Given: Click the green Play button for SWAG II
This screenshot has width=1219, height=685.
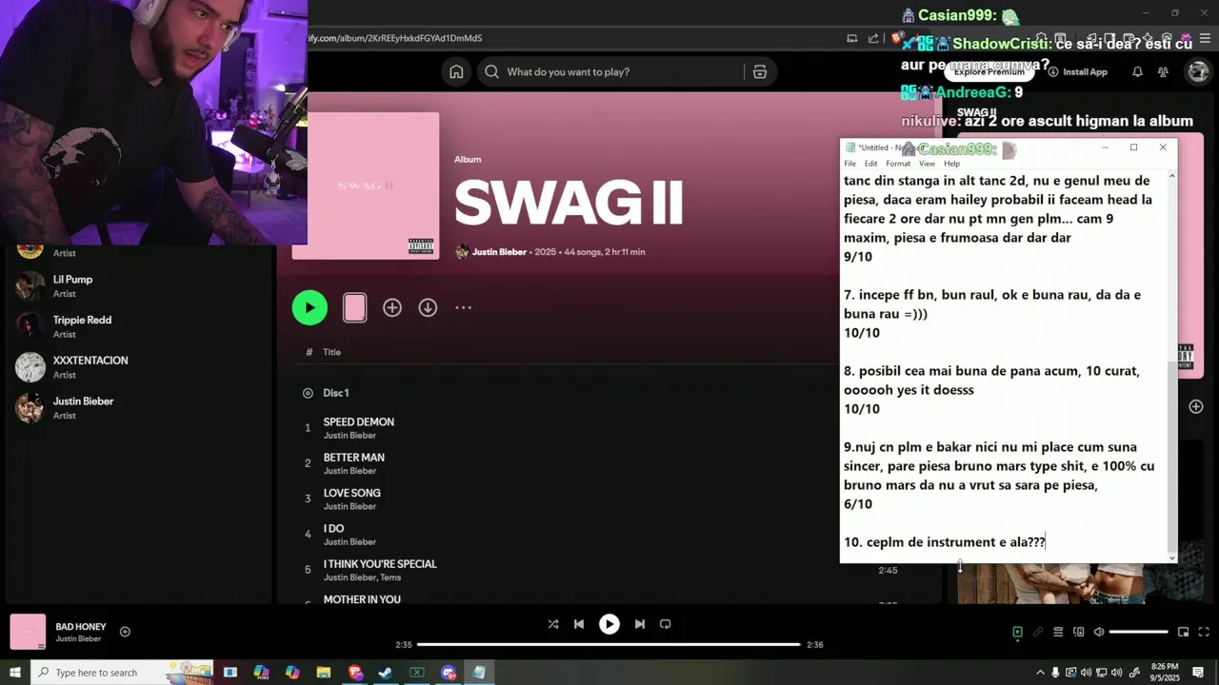Looking at the screenshot, I should [310, 307].
